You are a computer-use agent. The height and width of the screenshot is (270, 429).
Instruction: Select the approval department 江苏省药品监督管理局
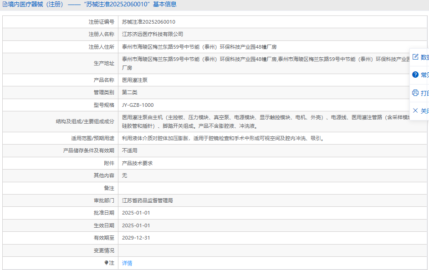pos(147,200)
